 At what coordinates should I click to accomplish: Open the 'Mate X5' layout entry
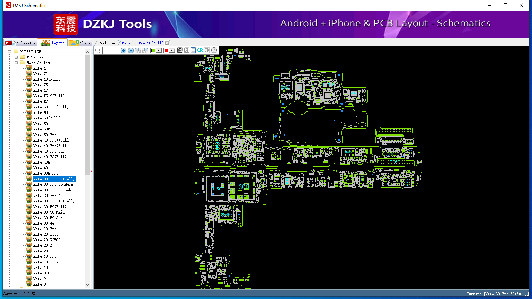(41, 85)
